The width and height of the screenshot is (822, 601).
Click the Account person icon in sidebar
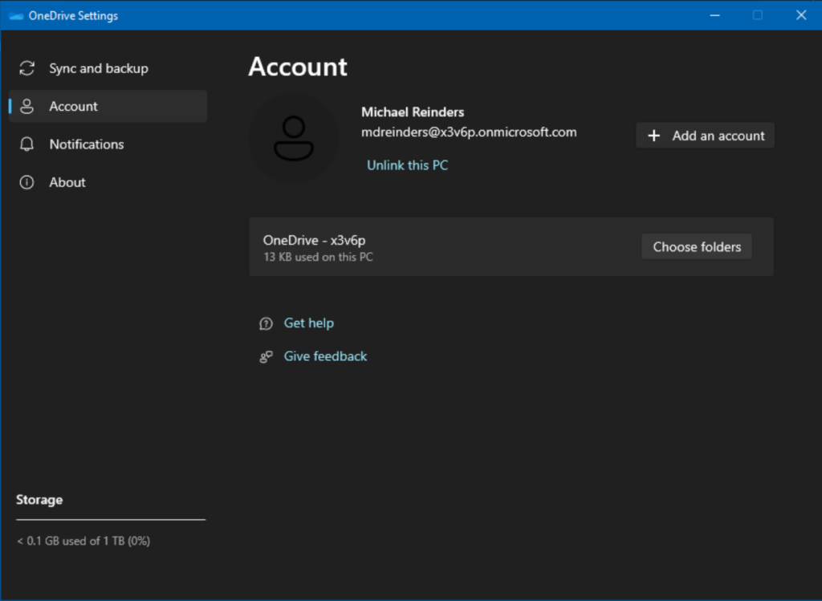point(26,106)
